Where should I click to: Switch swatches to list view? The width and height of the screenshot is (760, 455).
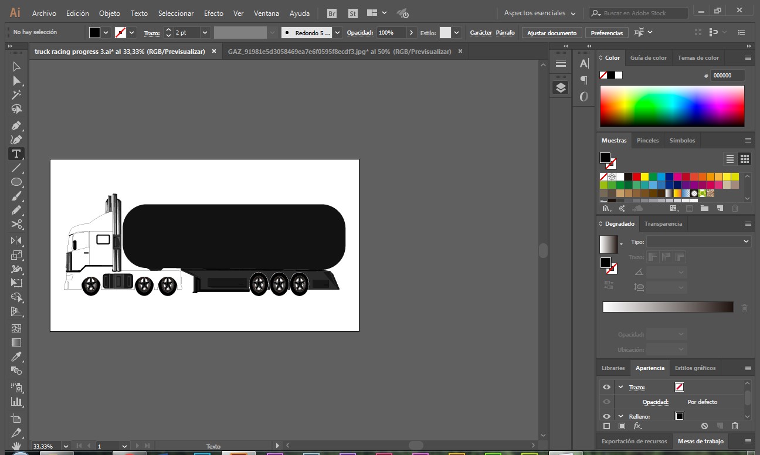coord(730,159)
